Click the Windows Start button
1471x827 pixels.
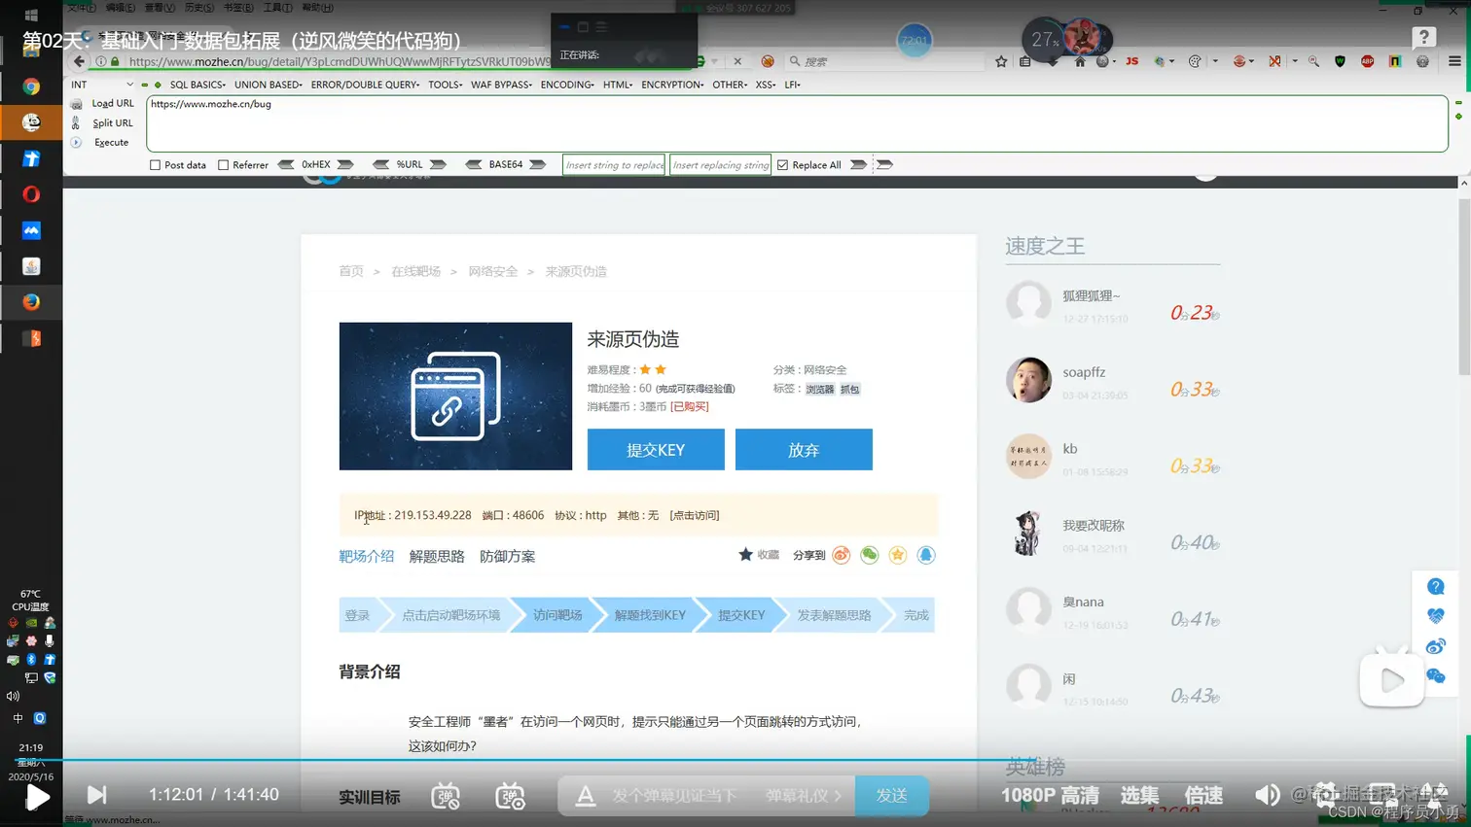pyautogui.click(x=31, y=15)
